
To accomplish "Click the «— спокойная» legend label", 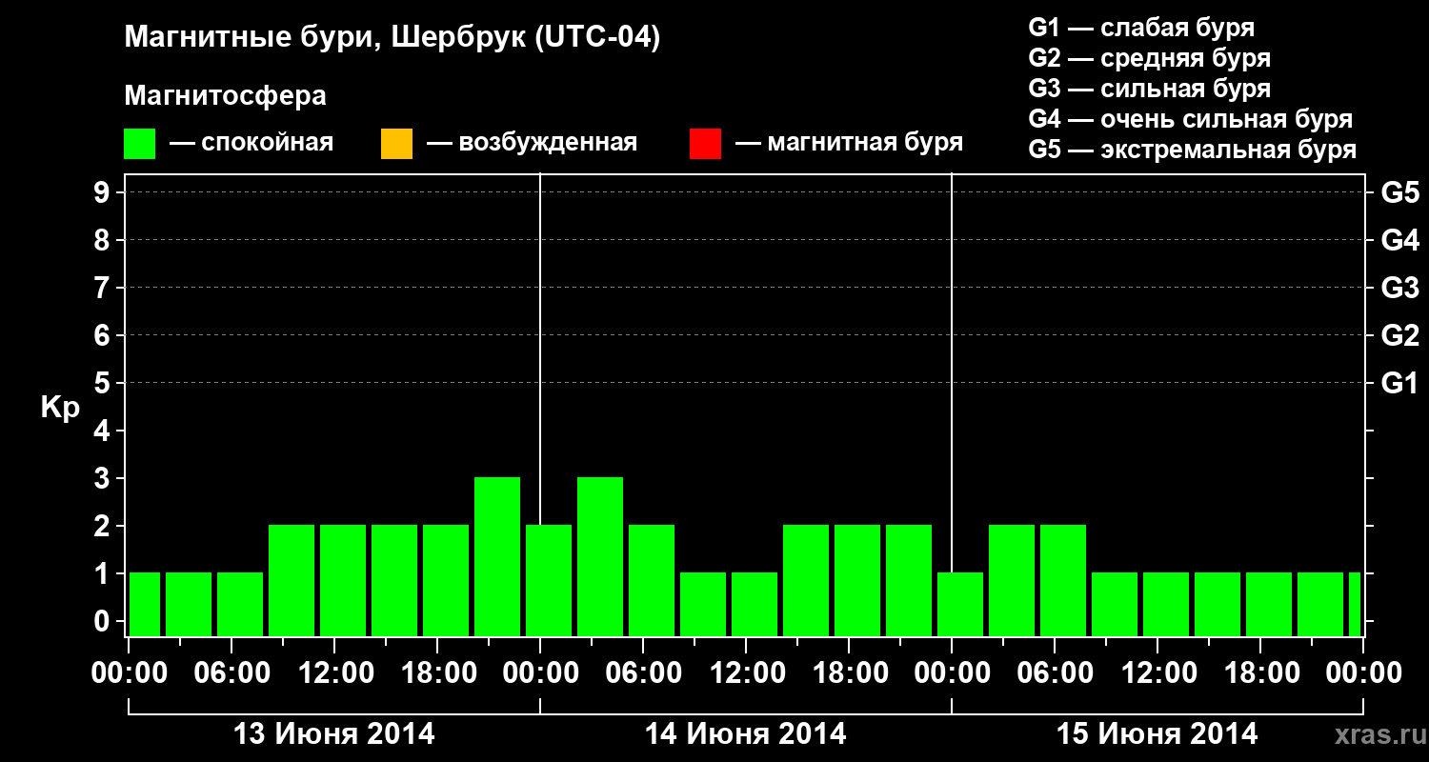I will click(251, 143).
